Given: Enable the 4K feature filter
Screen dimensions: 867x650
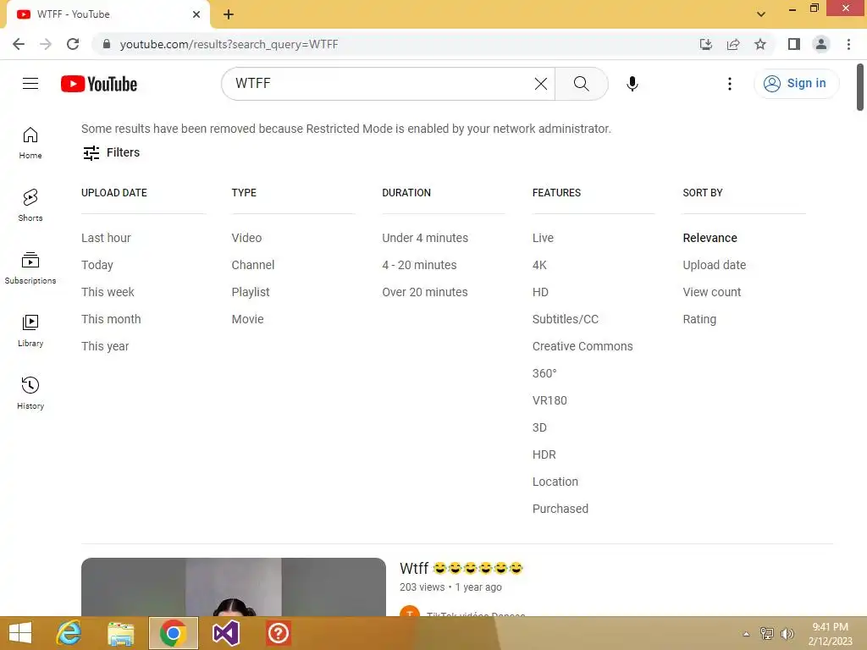Looking at the screenshot, I should click(x=539, y=265).
